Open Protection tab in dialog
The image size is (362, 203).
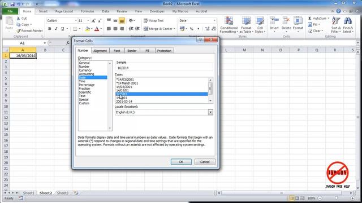point(164,51)
